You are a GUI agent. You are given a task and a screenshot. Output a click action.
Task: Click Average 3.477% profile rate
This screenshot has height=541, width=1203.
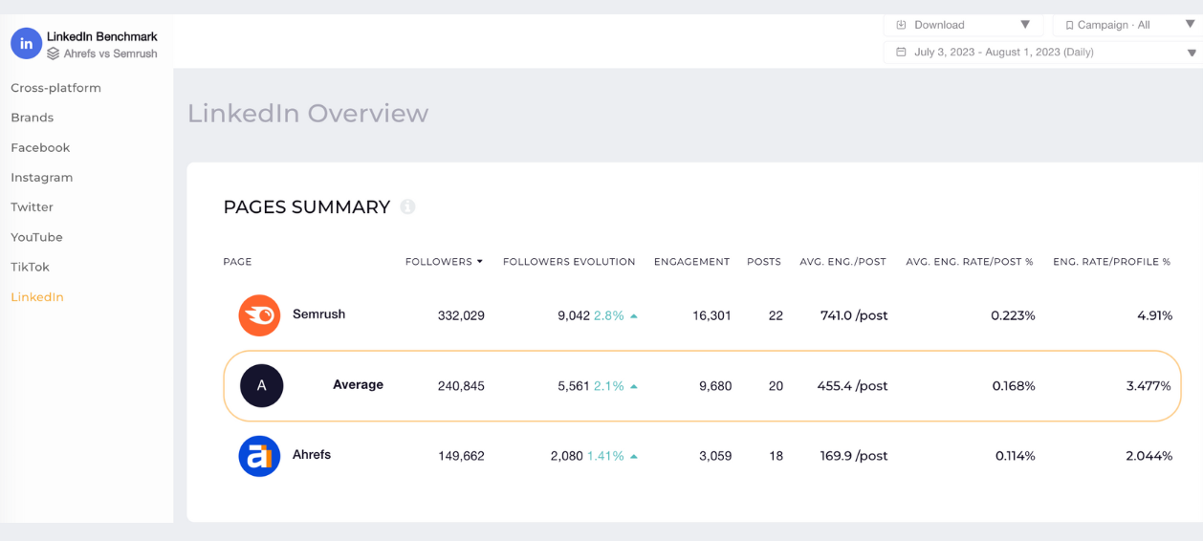coord(1149,386)
